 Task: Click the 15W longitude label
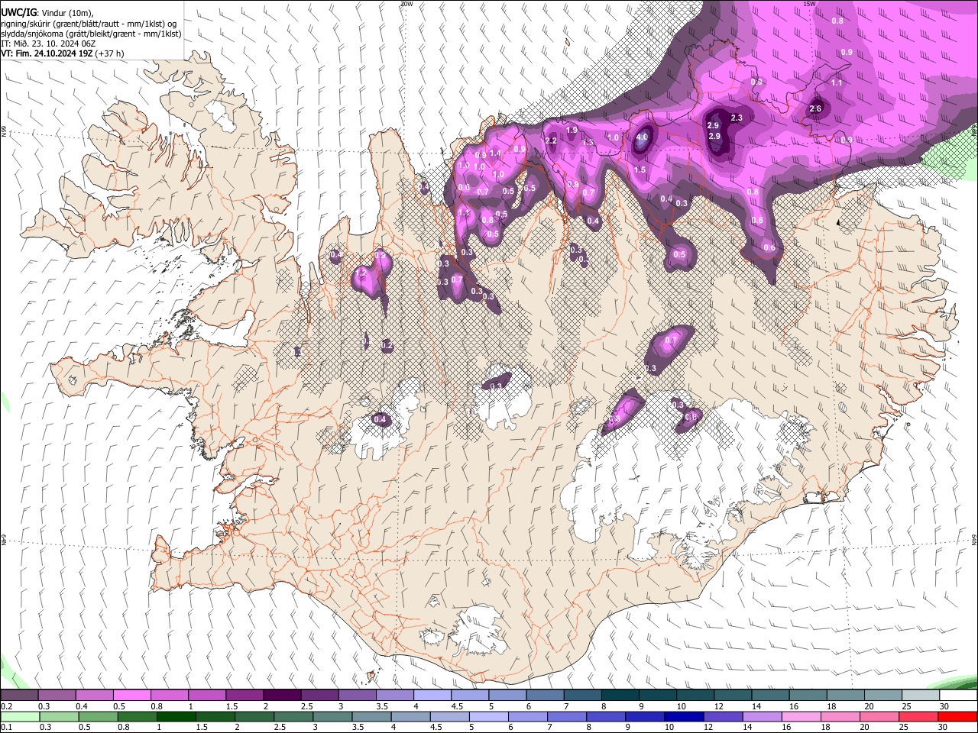tap(809, 4)
